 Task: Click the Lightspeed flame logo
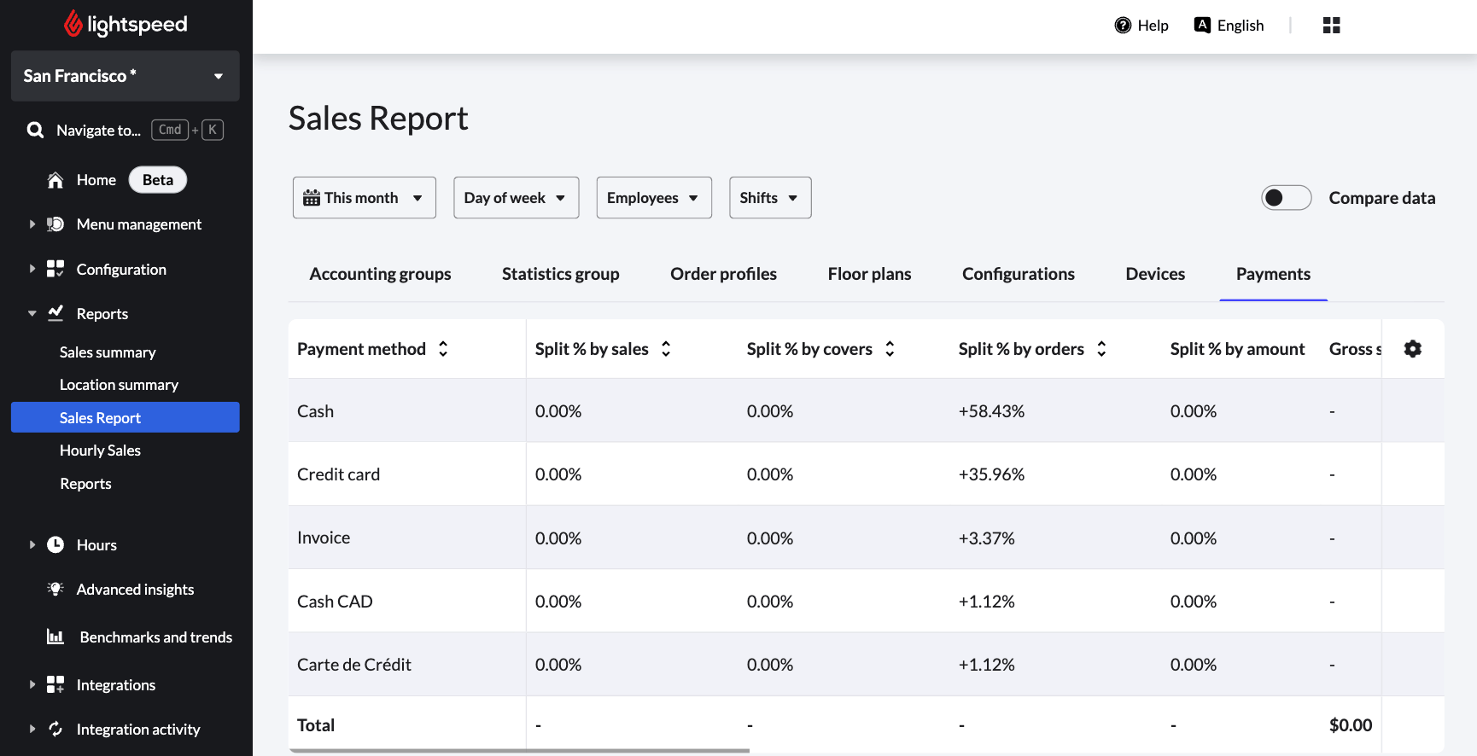click(x=73, y=24)
